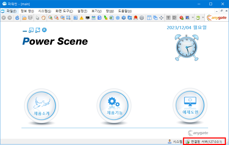Click the green download arrows icon

(x=106, y=18)
